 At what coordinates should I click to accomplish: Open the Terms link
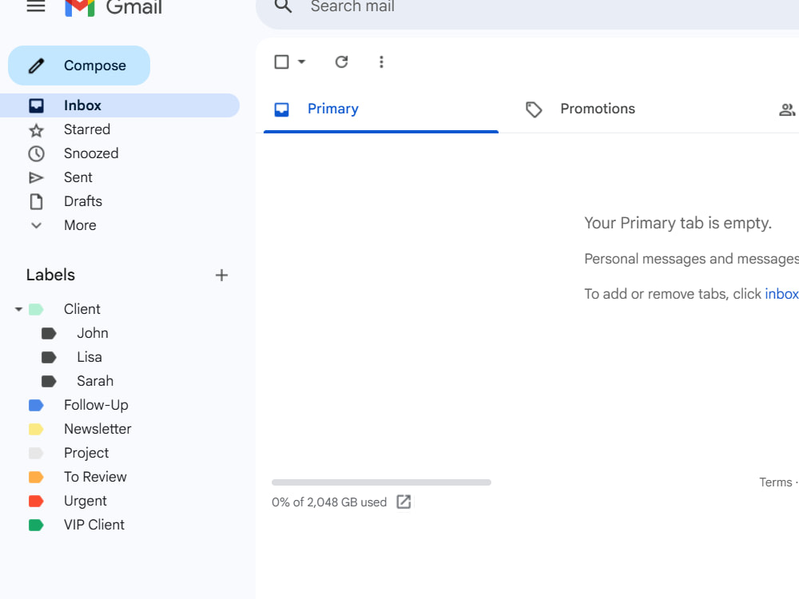(776, 482)
